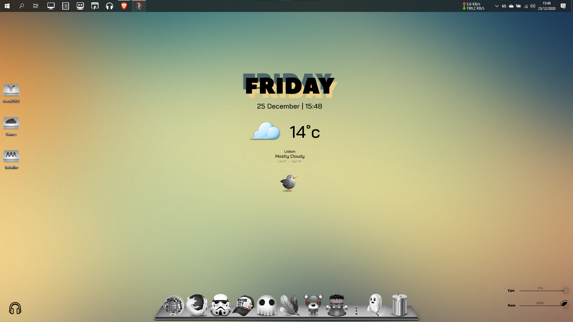Open the Action Center notifications icon
The height and width of the screenshot is (322, 573).
563,6
